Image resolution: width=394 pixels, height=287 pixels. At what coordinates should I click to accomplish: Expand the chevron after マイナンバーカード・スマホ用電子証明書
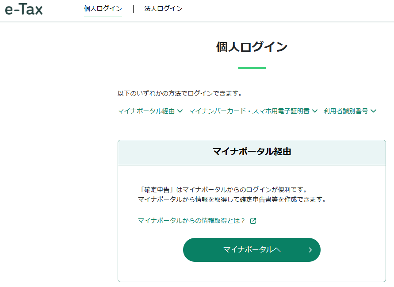point(315,111)
